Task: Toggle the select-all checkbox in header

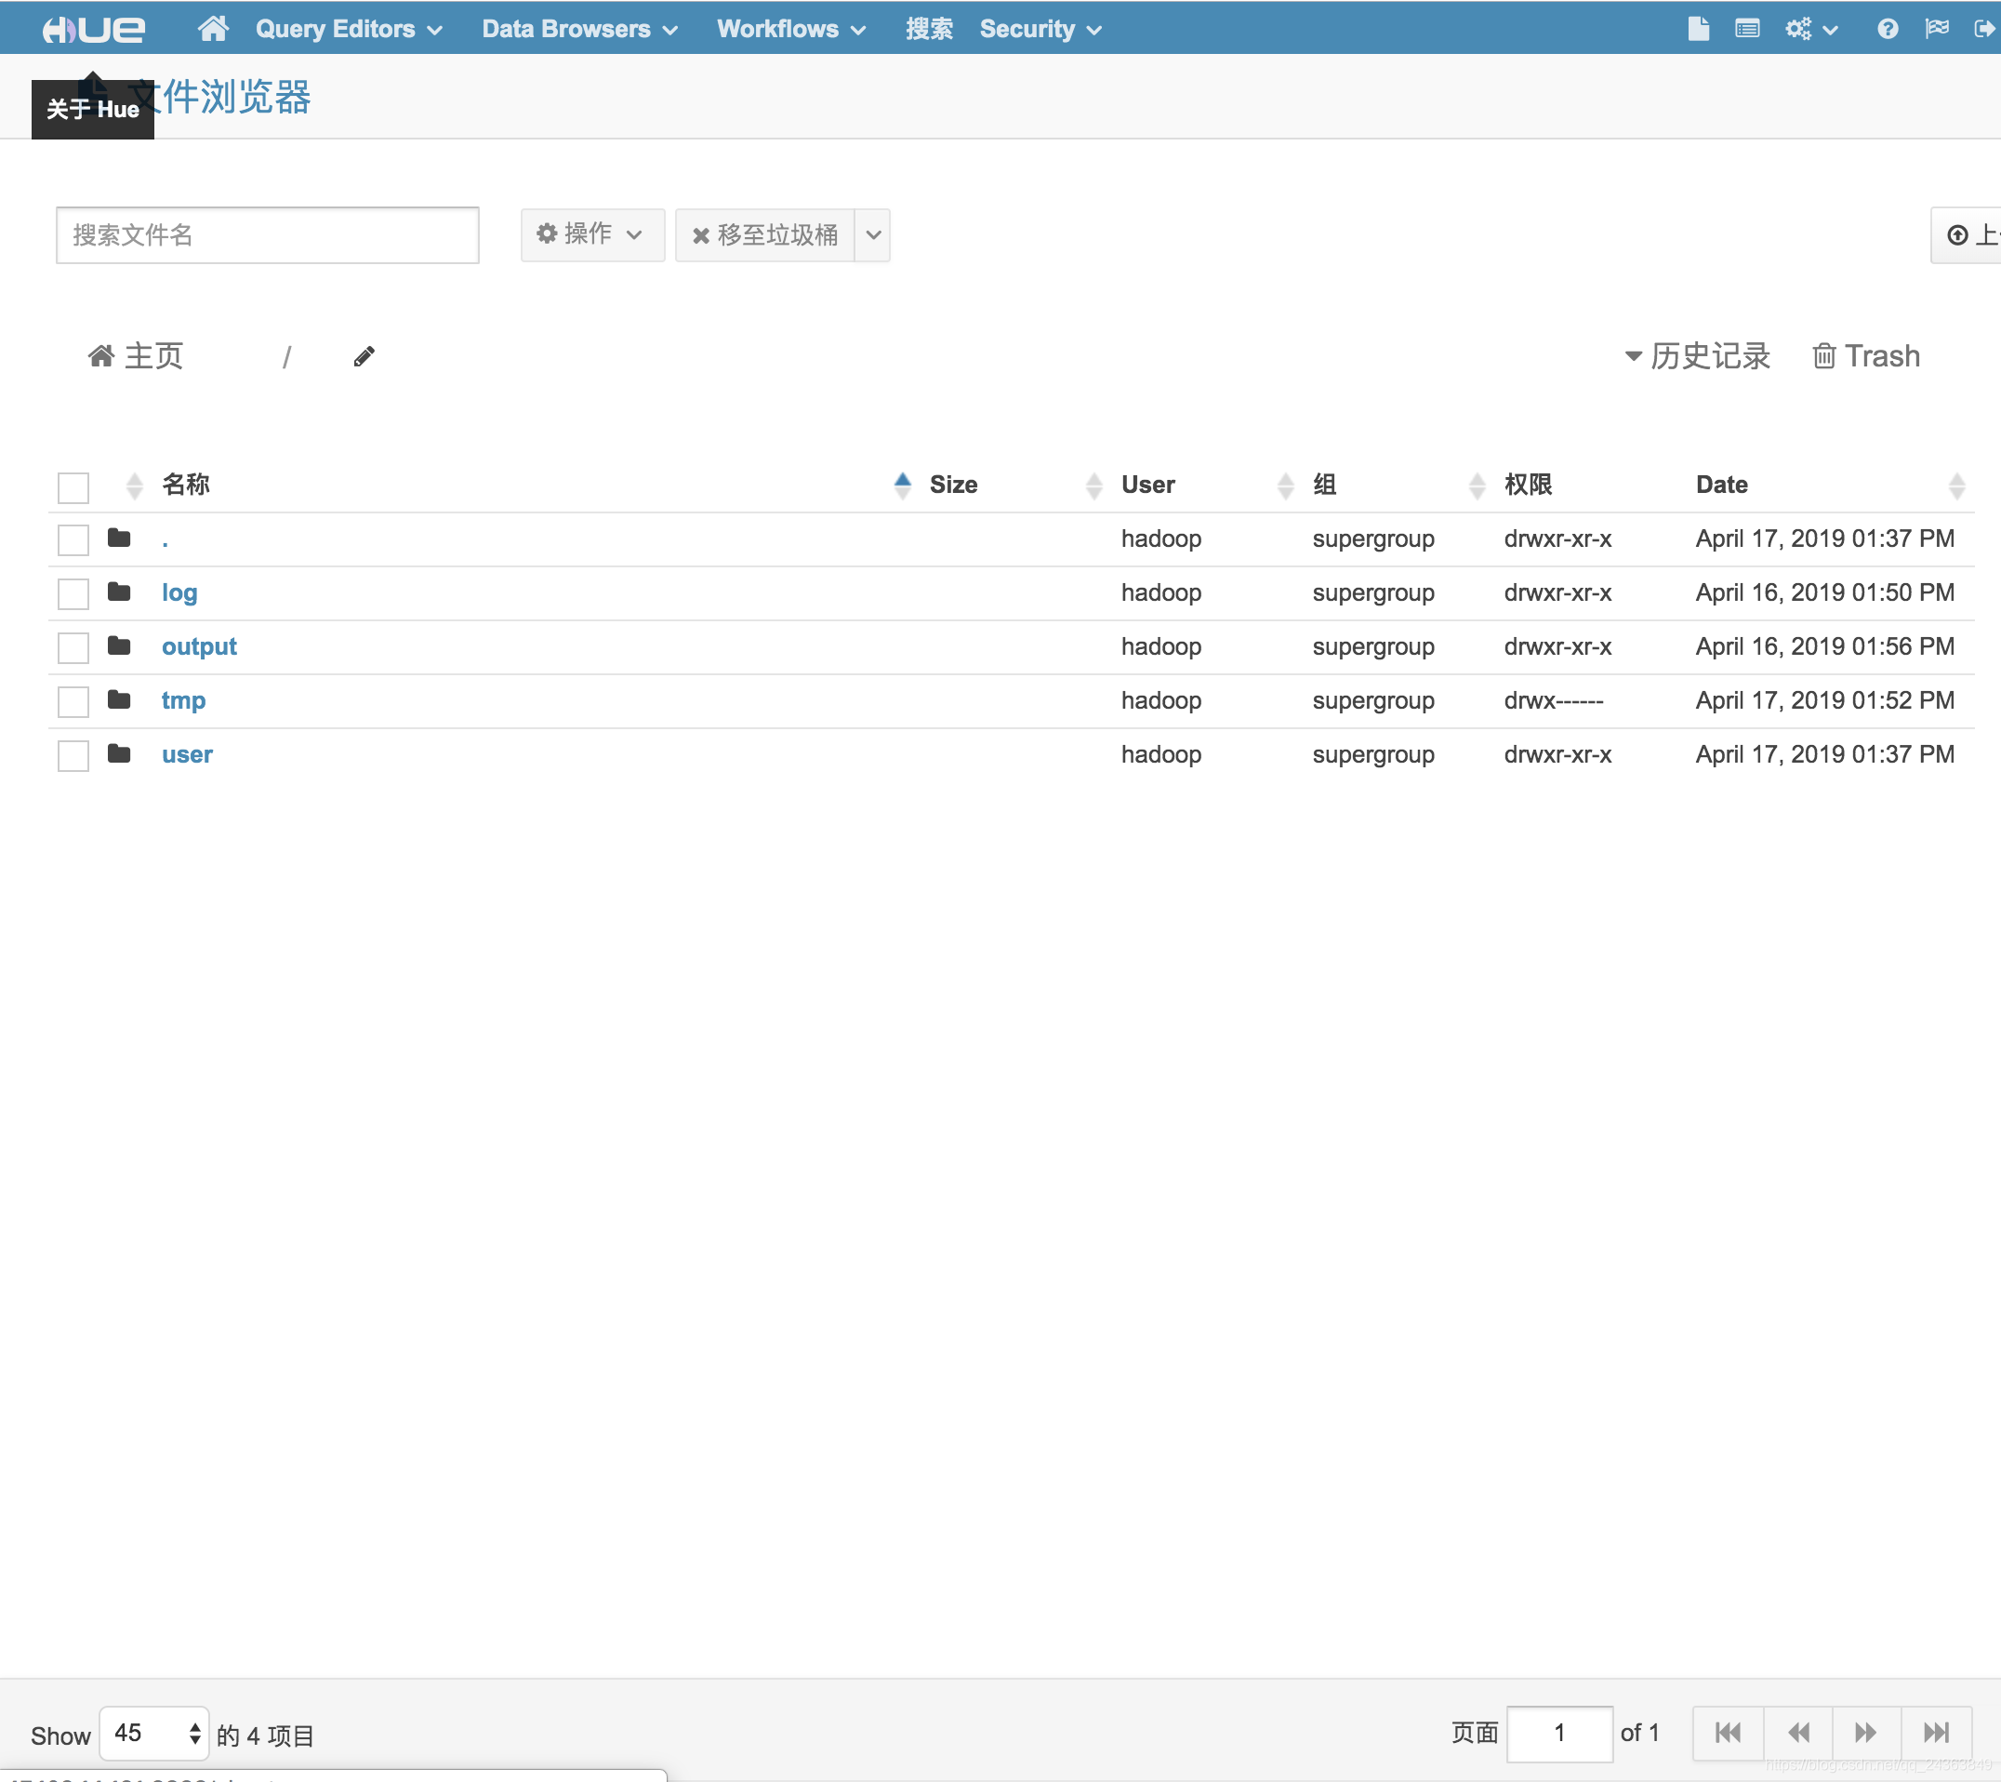Action: click(x=73, y=486)
